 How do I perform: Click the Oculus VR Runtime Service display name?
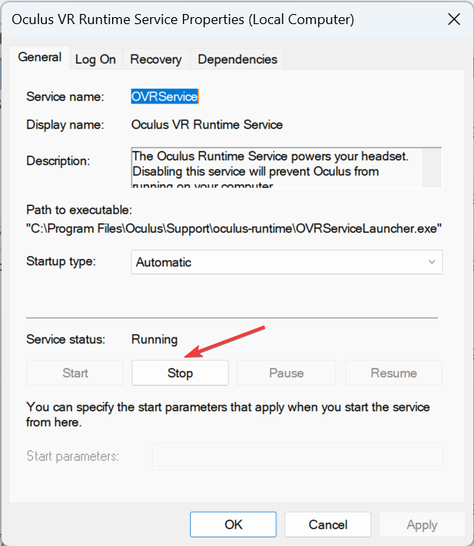[x=207, y=124]
